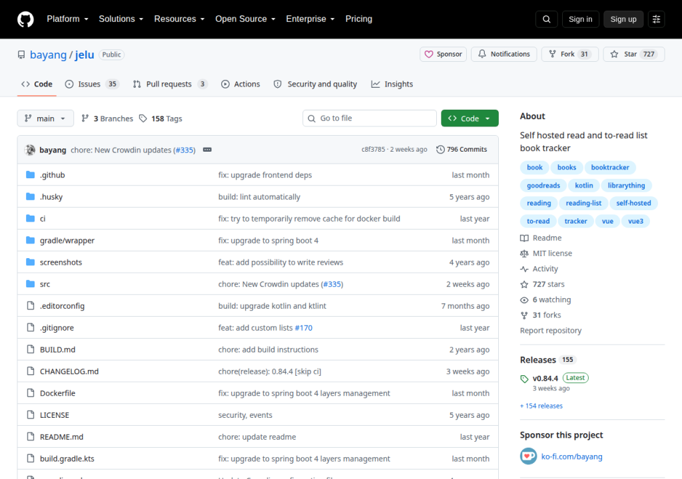Open the search magnifier button
This screenshot has height=479, width=682.
pos(546,19)
